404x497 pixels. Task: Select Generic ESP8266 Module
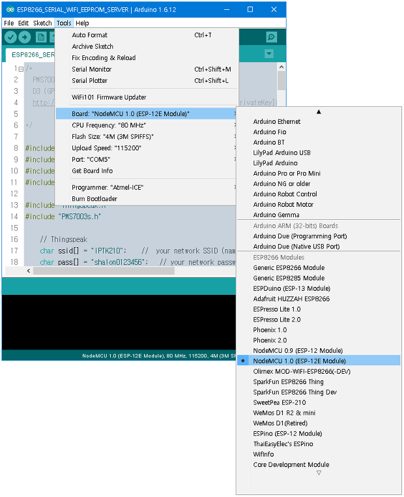tap(319, 267)
